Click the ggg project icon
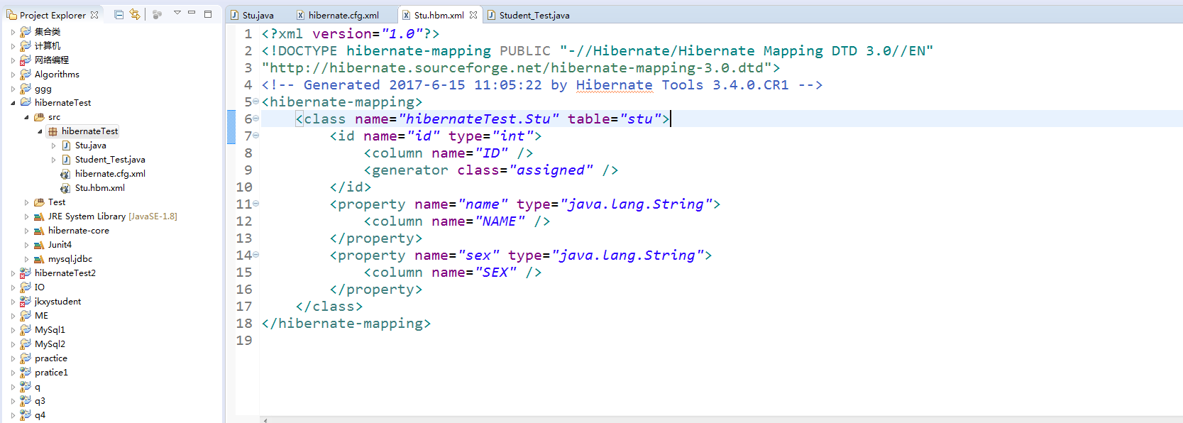 pos(26,88)
